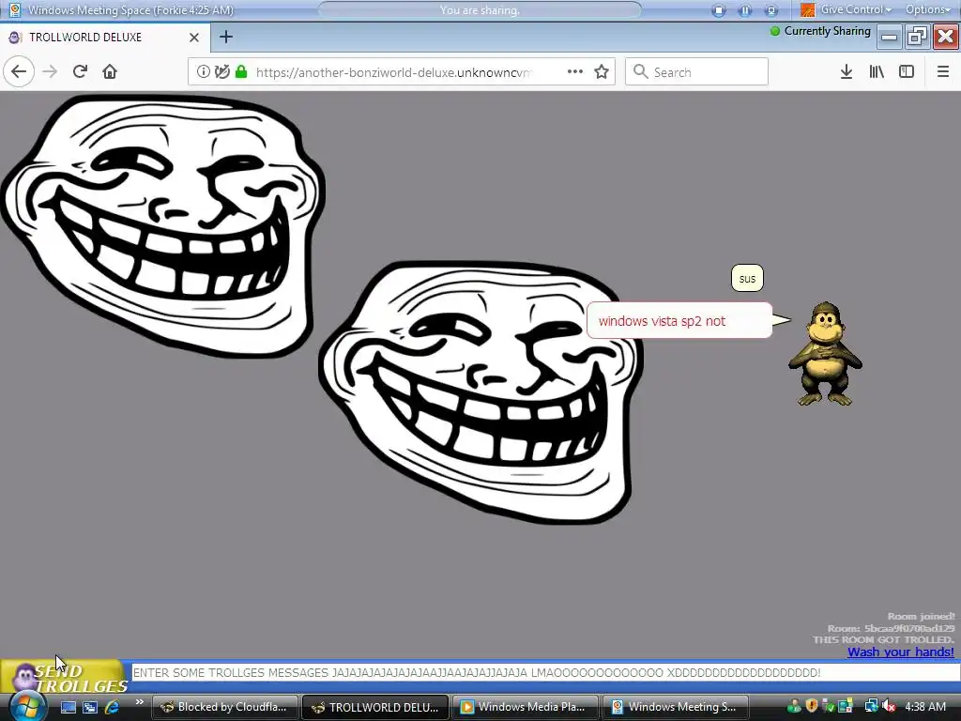Open the Firefox Library icon
The height and width of the screenshot is (721, 961).
[877, 71]
